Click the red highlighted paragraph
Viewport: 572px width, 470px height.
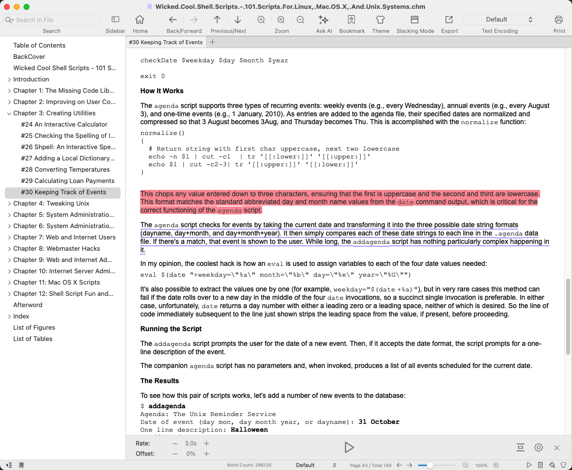[339, 202]
